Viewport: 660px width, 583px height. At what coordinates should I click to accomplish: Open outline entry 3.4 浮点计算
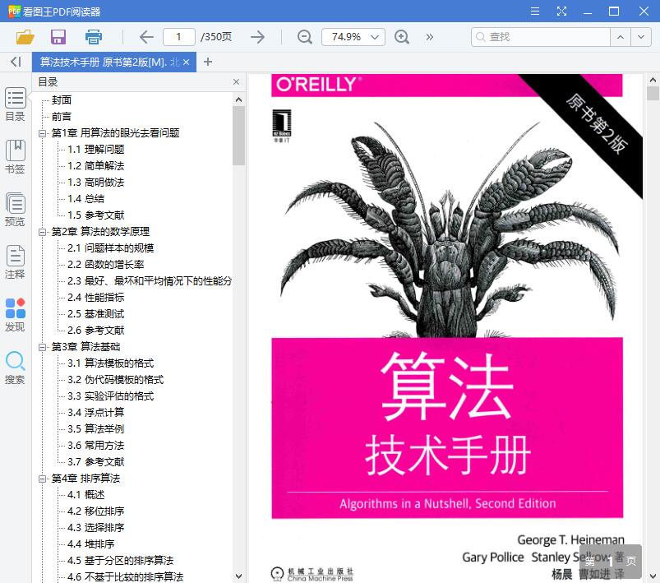(96, 412)
